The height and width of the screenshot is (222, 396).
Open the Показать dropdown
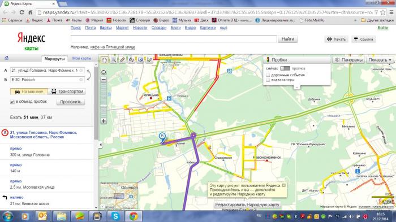[x=380, y=60]
